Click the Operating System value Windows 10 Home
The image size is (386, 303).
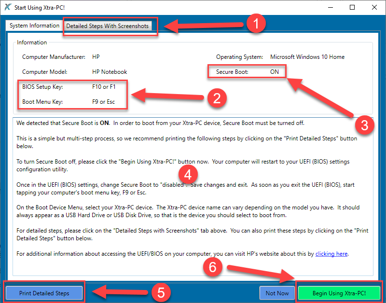tap(307, 56)
